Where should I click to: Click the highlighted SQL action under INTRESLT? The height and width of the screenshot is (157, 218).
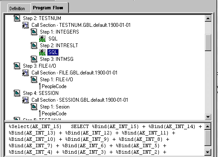(53, 52)
